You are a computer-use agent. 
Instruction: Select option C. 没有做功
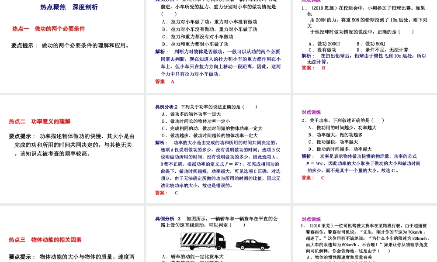tap(323, 50)
